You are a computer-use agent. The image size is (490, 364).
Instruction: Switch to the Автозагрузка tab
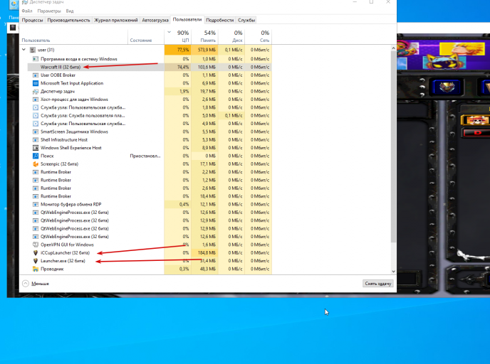pyautogui.click(x=155, y=20)
